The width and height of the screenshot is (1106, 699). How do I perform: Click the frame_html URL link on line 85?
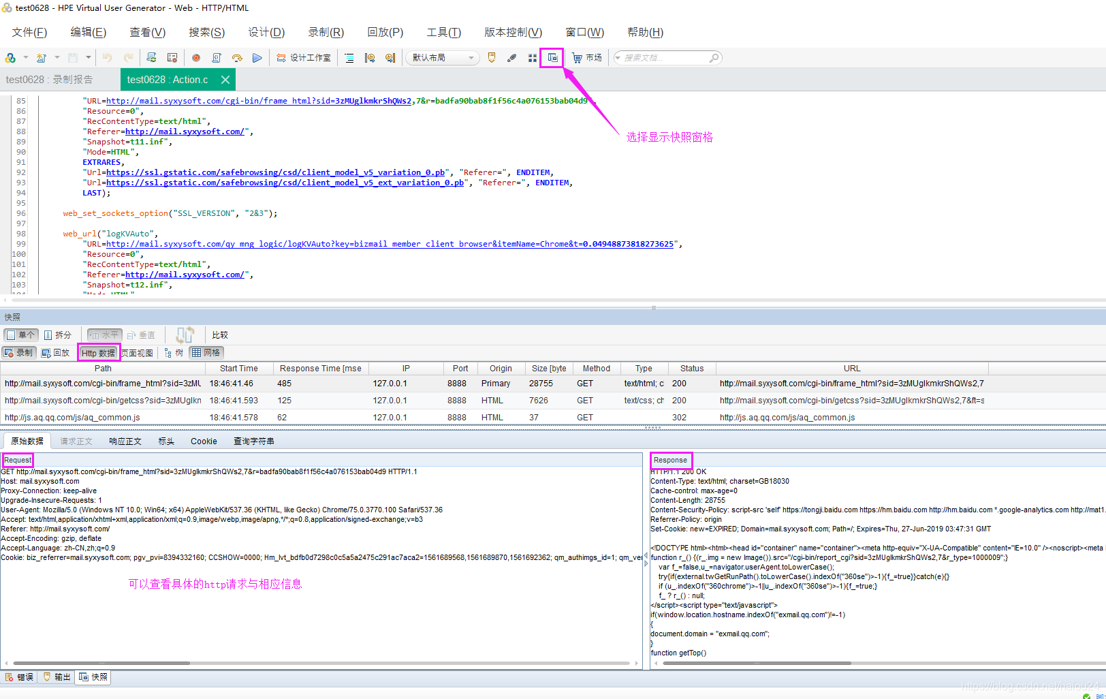click(259, 101)
